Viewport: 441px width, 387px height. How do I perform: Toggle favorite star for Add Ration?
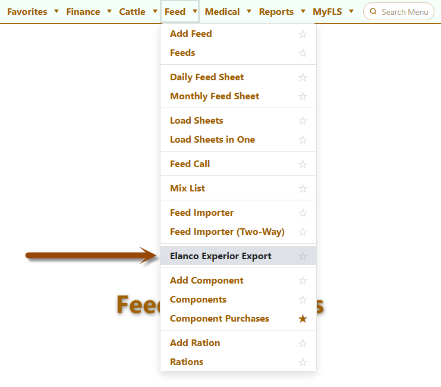[x=303, y=343]
